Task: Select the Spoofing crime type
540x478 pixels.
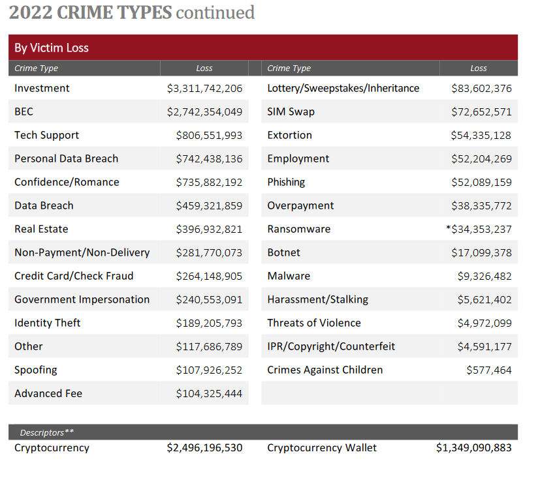Action: coord(36,370)
